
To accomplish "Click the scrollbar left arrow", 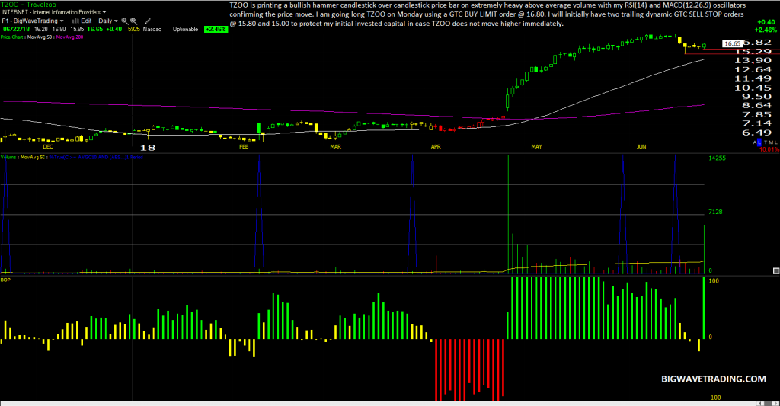I will point(760,404).
